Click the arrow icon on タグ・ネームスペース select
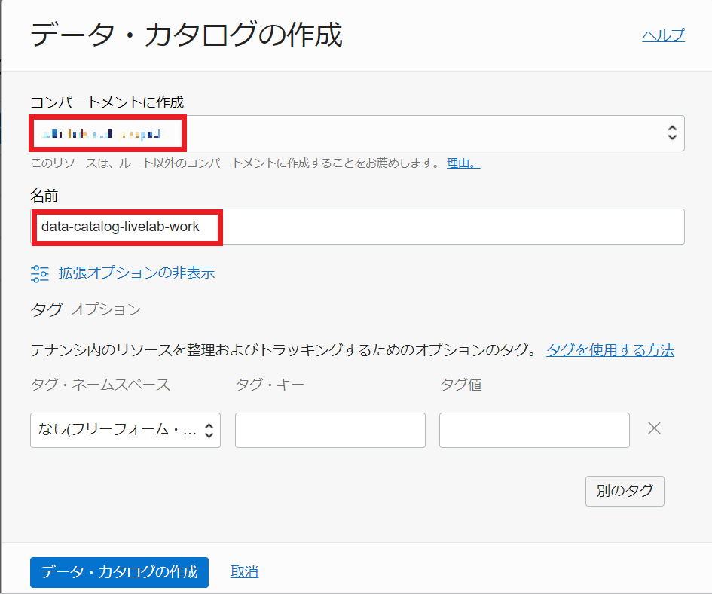 [x=209, y=431]
